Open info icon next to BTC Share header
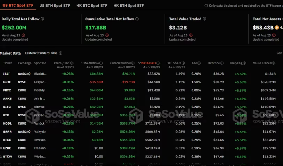 [184, 63]
